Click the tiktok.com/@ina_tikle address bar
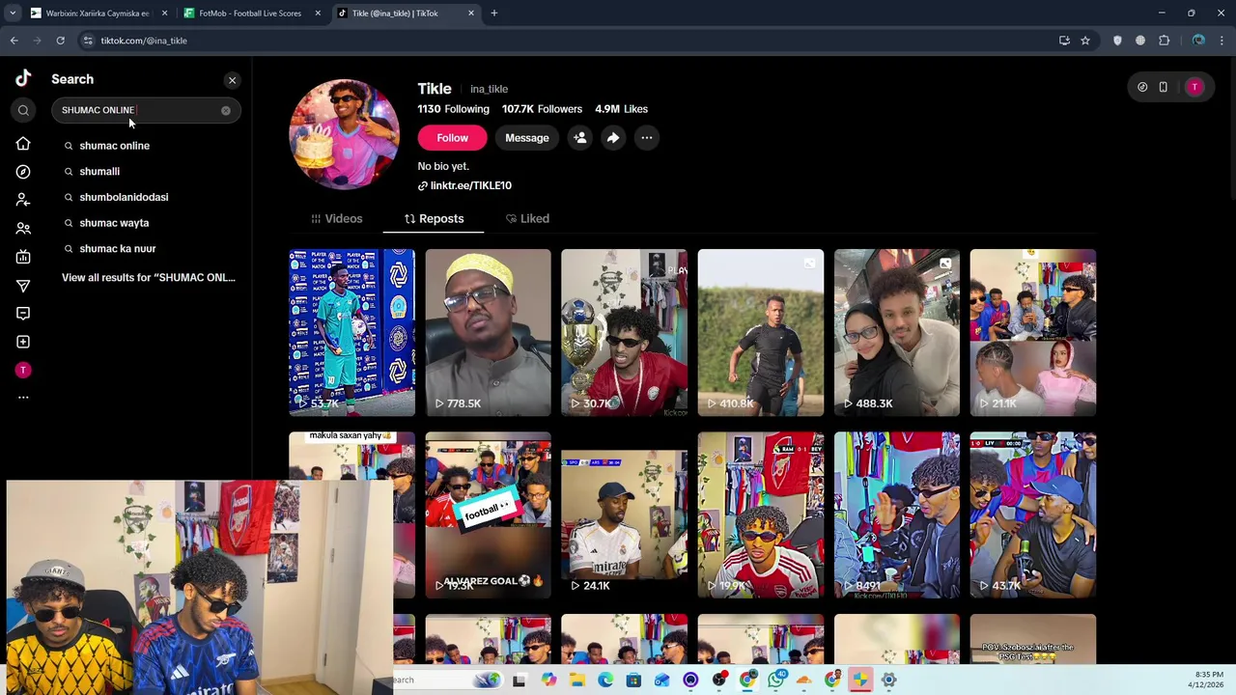Screen dimensions: 1236x695 (x=570, y=41)
